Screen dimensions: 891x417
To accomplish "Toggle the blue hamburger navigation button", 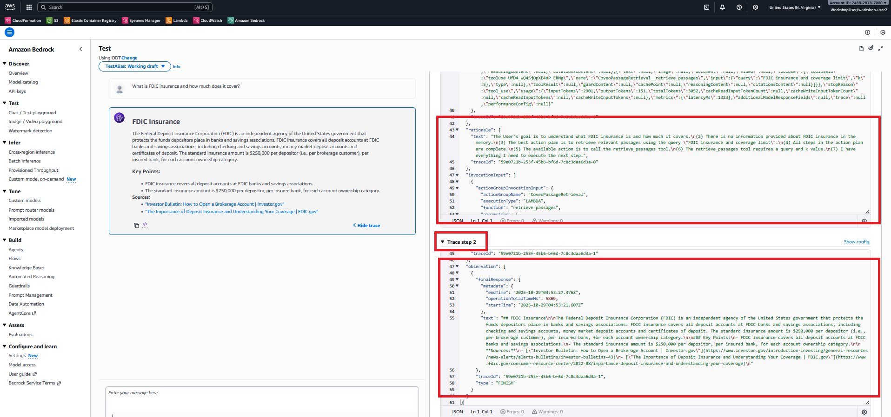I will [x=9, y=33].
